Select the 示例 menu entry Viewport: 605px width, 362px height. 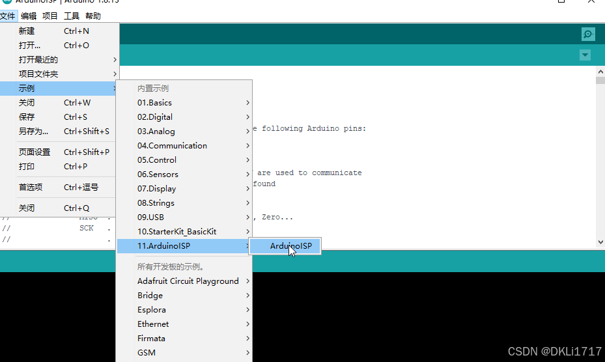[59, 88]
